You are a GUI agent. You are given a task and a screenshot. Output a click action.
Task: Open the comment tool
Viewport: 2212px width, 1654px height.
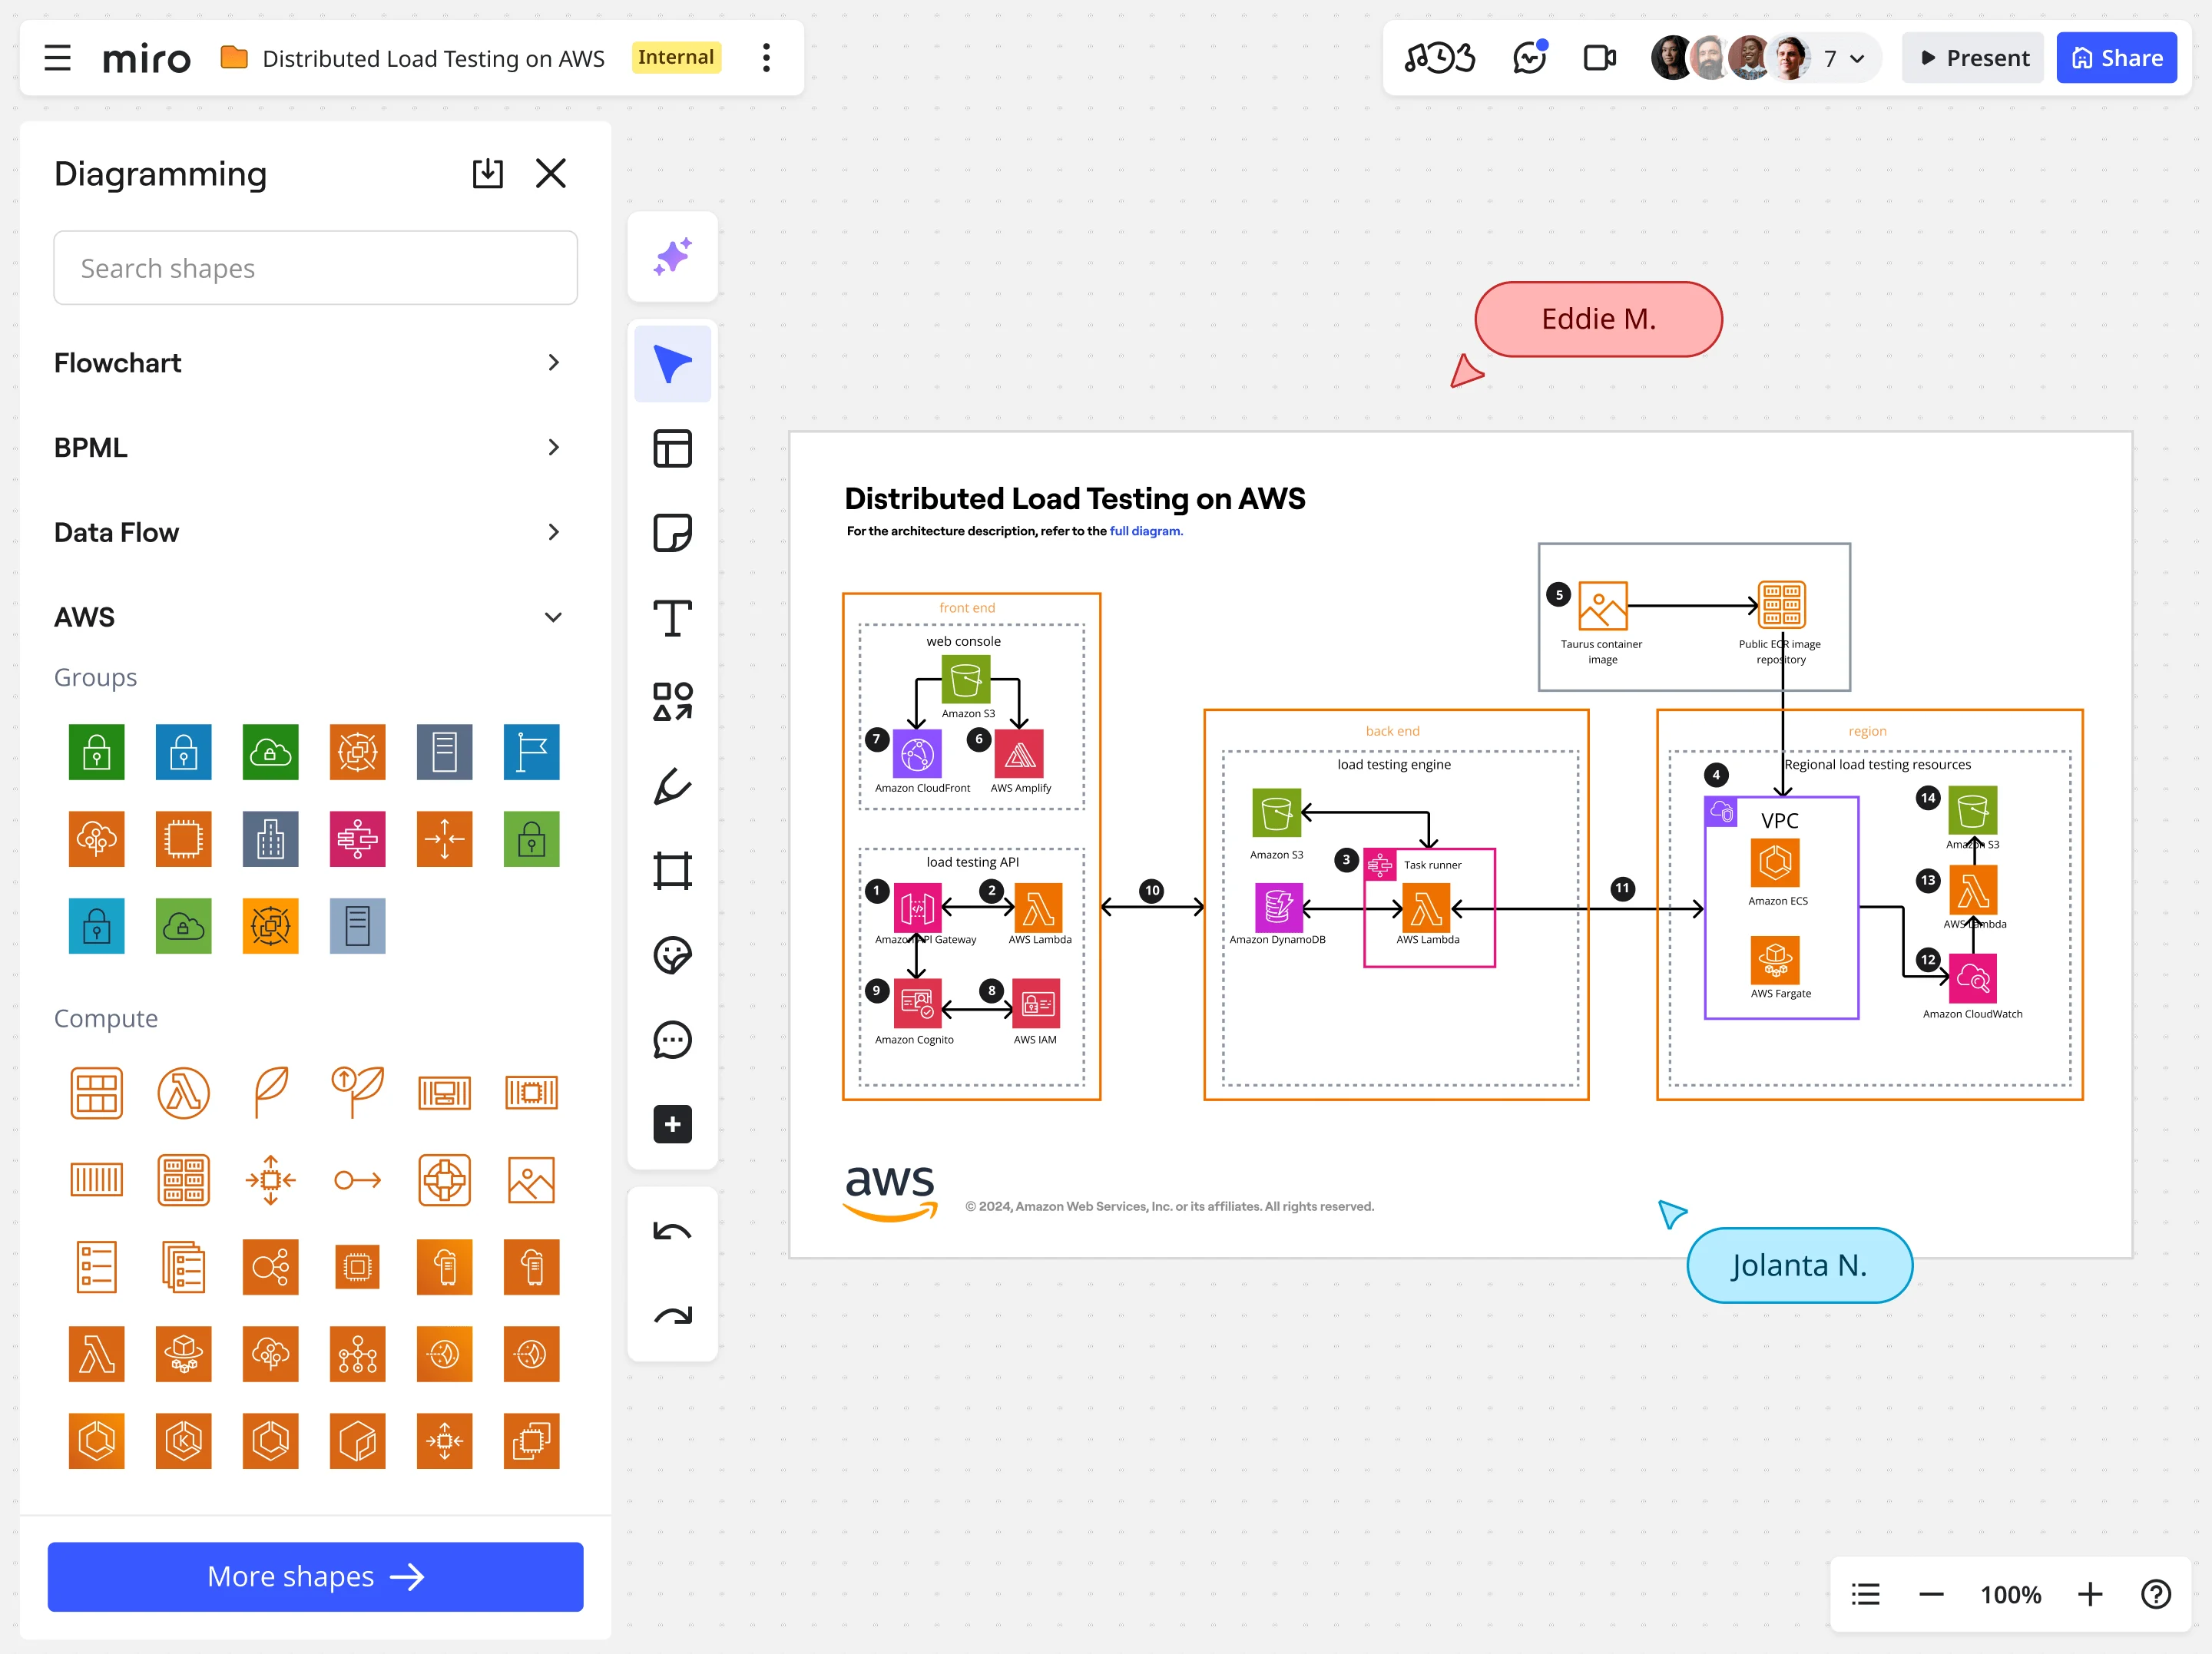click(672, 1040)
